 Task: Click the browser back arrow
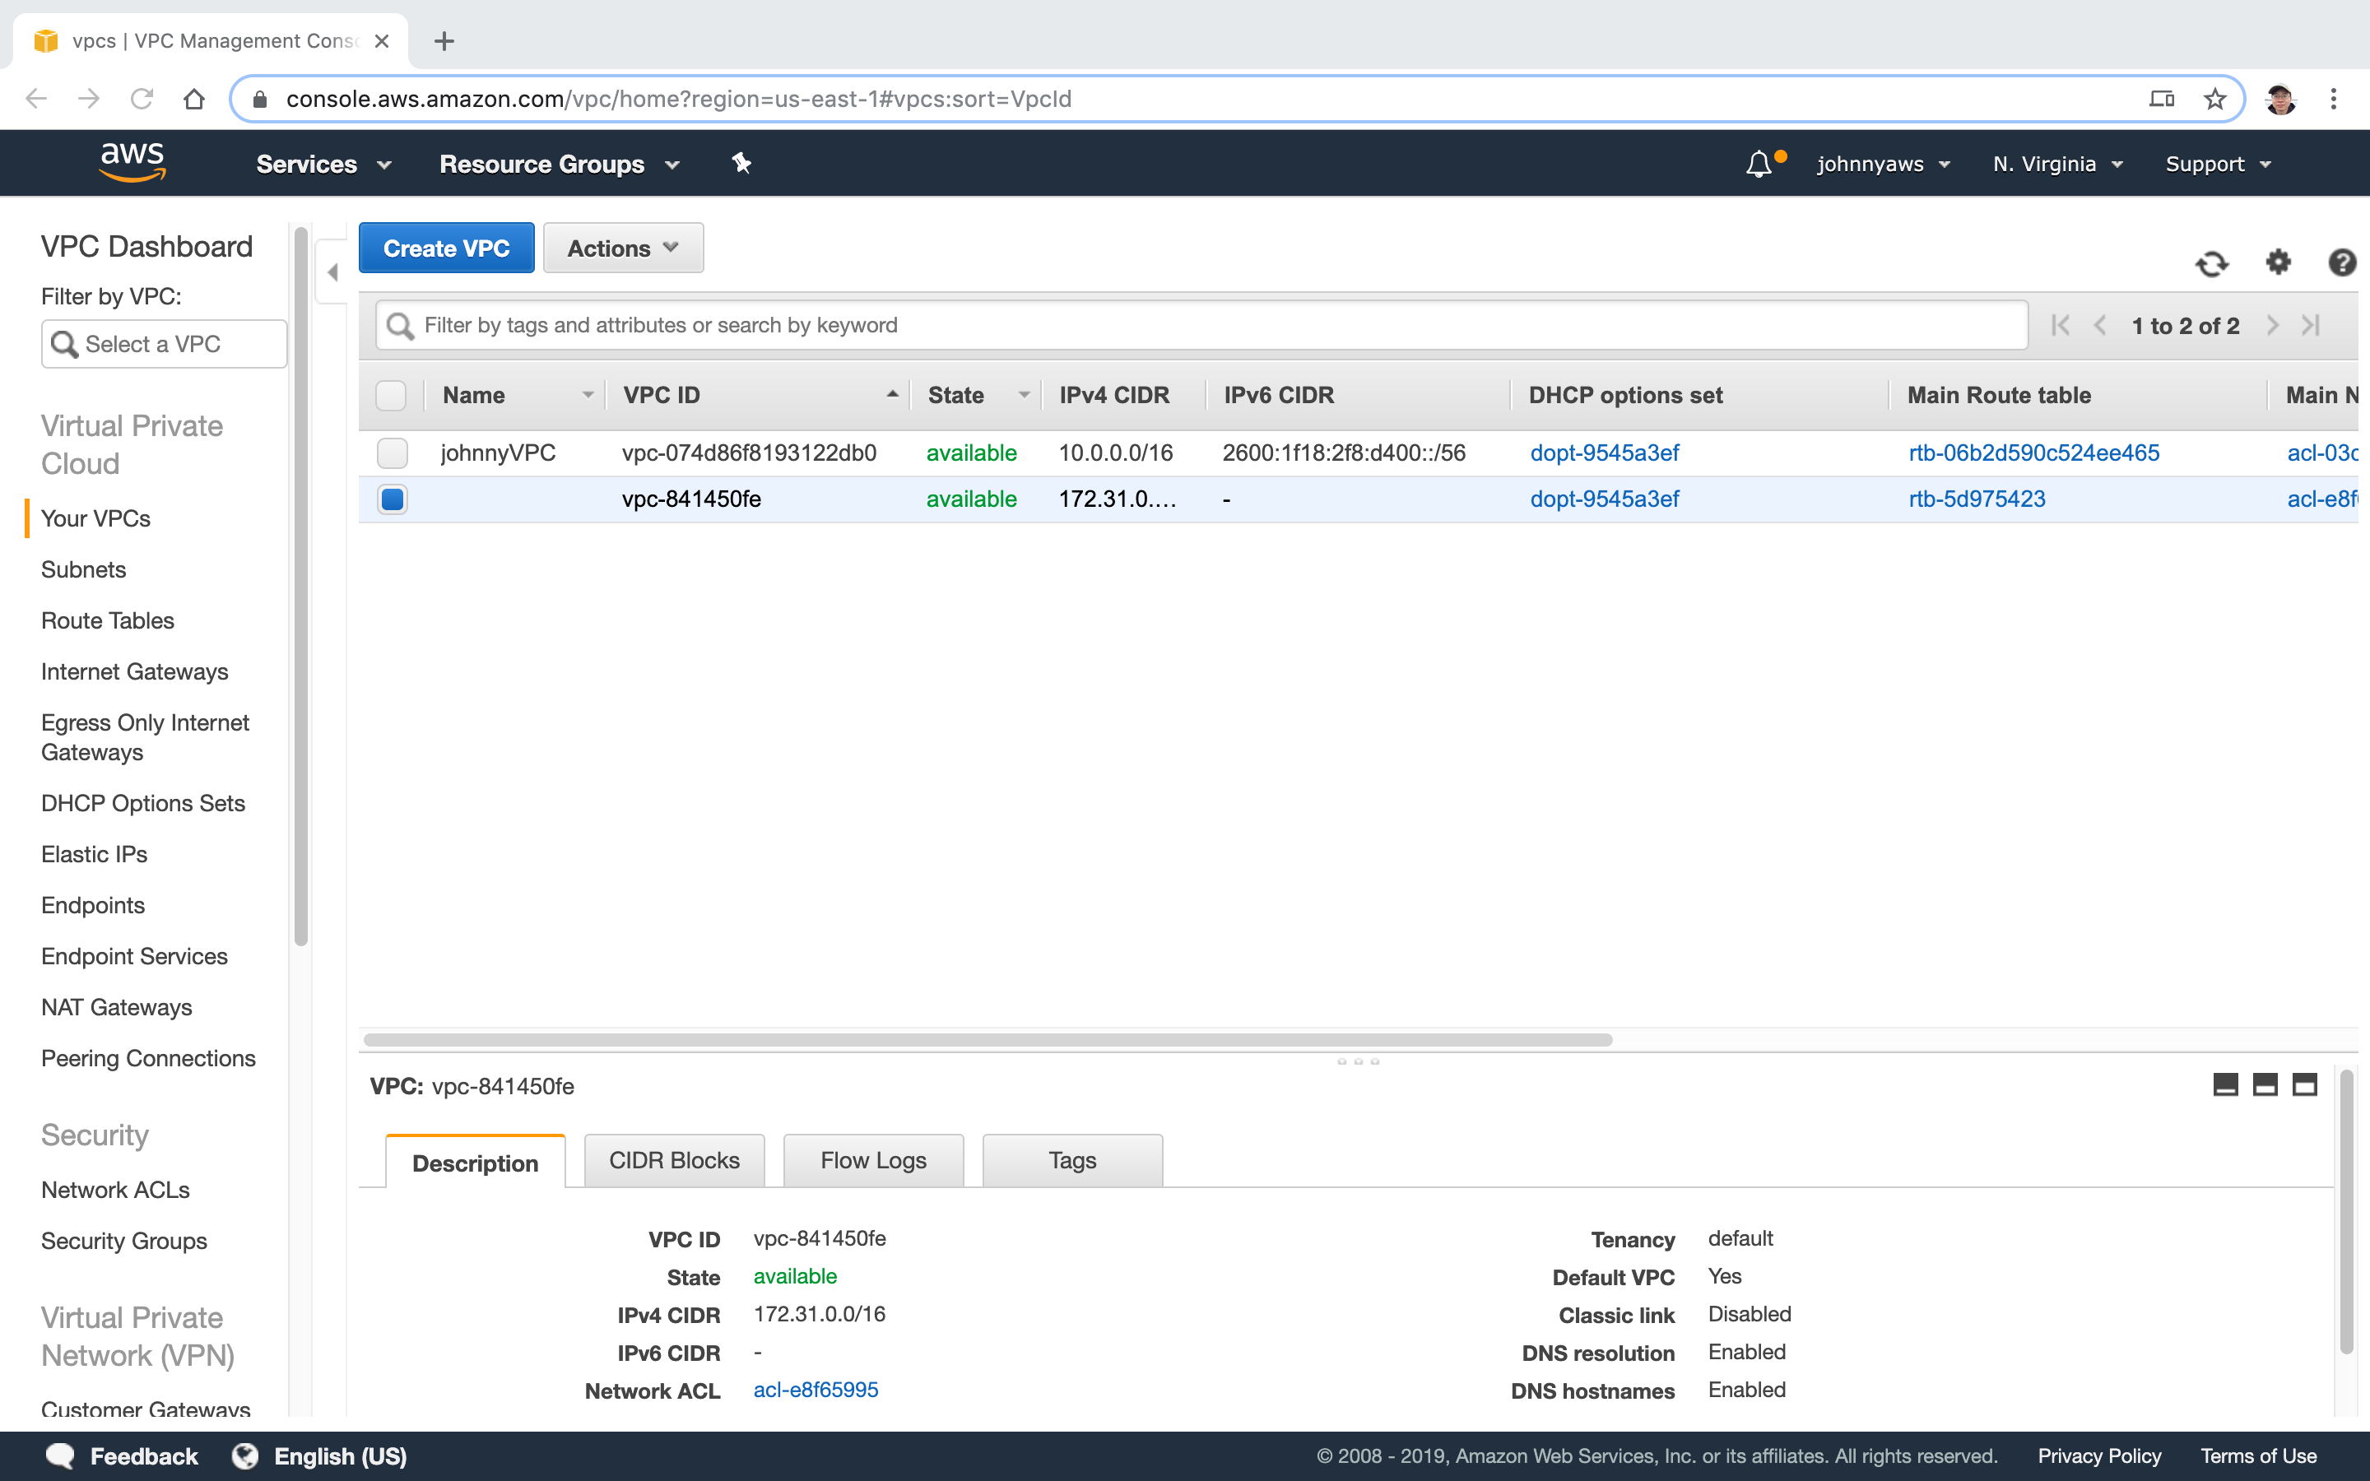(36, 99)
